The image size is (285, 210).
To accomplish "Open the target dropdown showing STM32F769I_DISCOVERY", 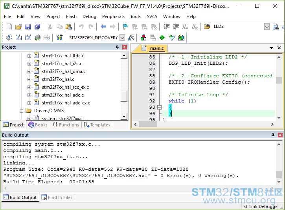I will (122, 38).
